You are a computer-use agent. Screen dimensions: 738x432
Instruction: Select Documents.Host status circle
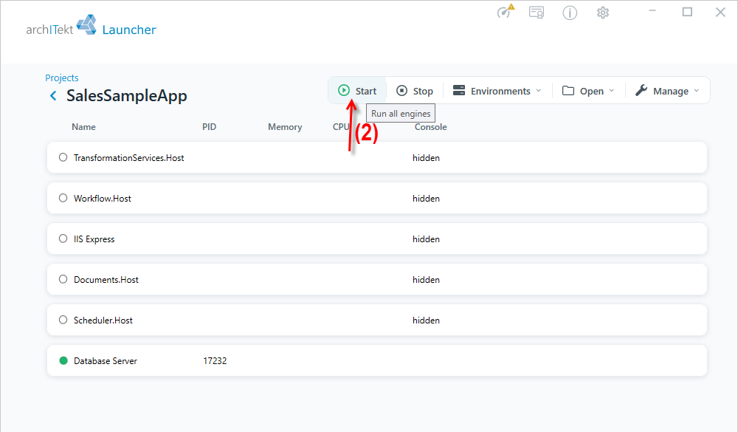point(63,279)
